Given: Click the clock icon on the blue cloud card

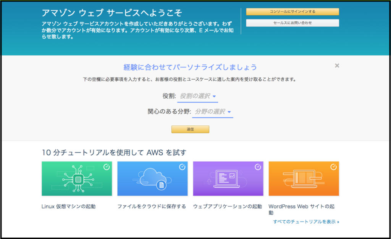Looking at the screenshot, I should point(182,167).
